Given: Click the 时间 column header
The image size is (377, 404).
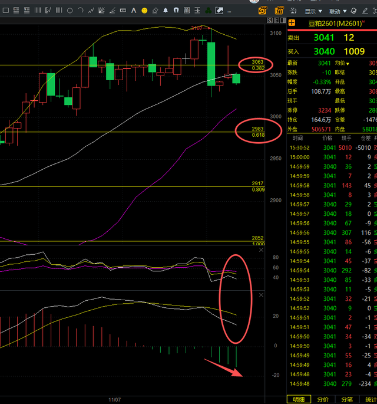Looking at the screenshot, I should tap(297, 139).
